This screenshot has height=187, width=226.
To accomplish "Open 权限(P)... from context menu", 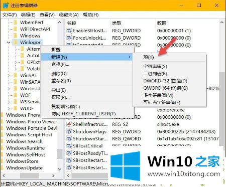I will click(60, 97).
